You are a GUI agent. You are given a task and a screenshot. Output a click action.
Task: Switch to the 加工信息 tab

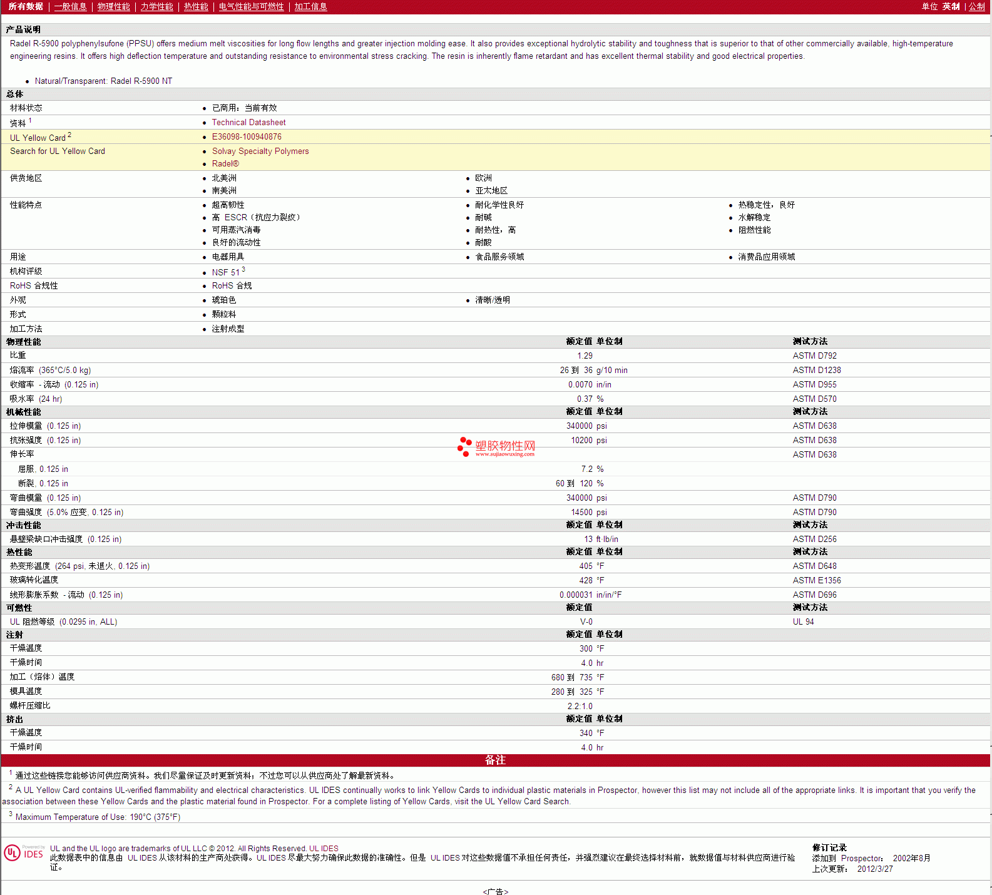click(x=310, y=6)
